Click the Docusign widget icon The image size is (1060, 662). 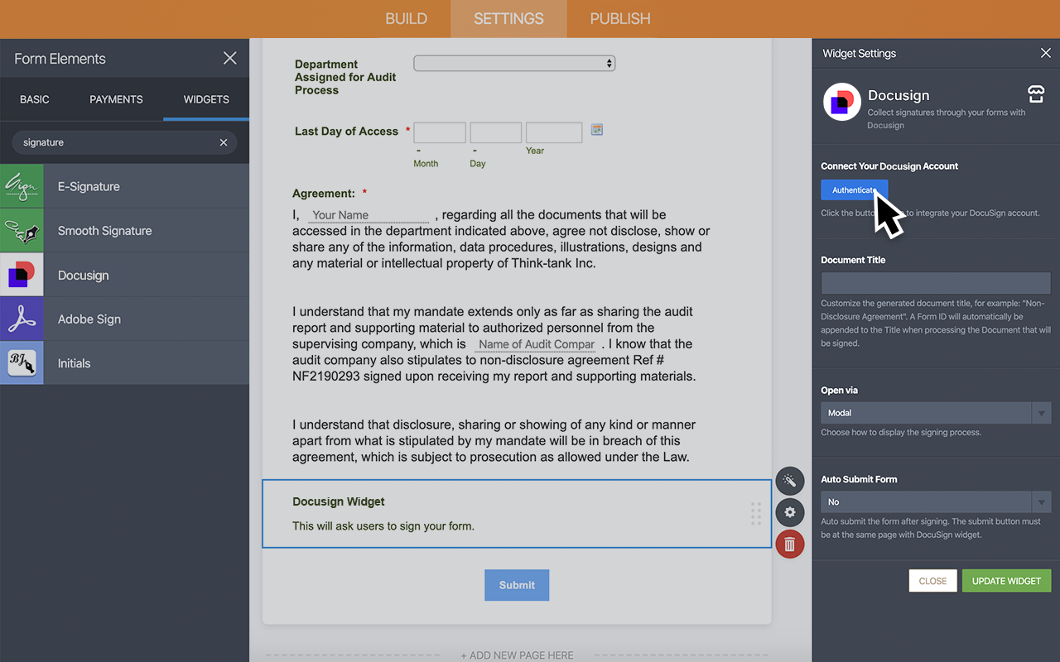22,275
